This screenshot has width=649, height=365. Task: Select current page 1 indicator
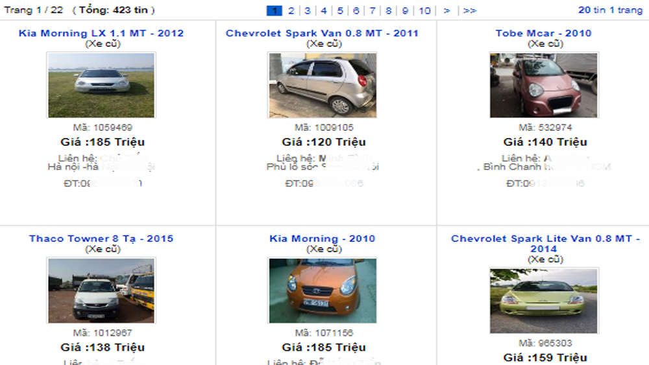click(275, 11)
